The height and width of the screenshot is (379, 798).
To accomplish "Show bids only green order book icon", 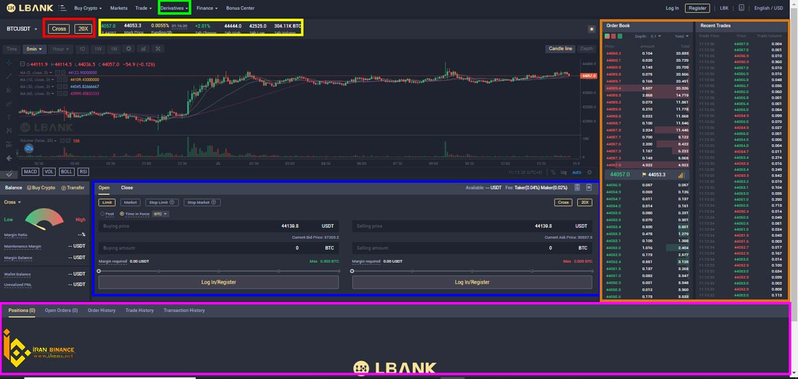I will [620, 36].
